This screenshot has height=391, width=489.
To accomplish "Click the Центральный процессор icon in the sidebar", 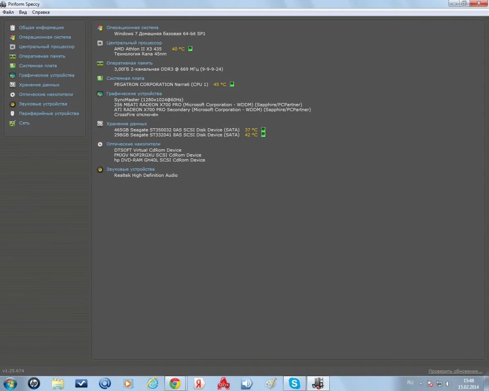I will click(x=12, y=47).
